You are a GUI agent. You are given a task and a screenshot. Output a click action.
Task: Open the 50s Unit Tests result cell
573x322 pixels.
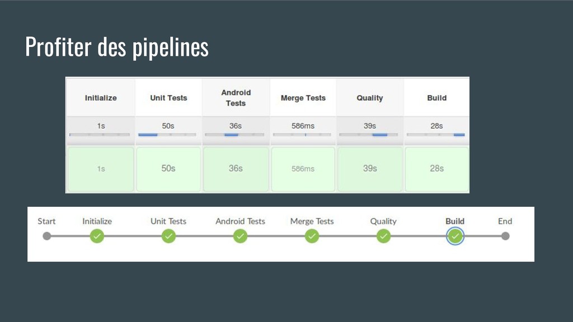(x=168, y=169)
